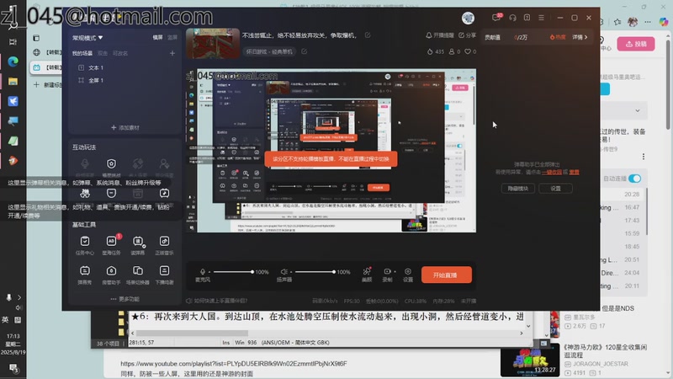
Task: Open 详情 details in contribution panel
Action: tap(580, 37)
